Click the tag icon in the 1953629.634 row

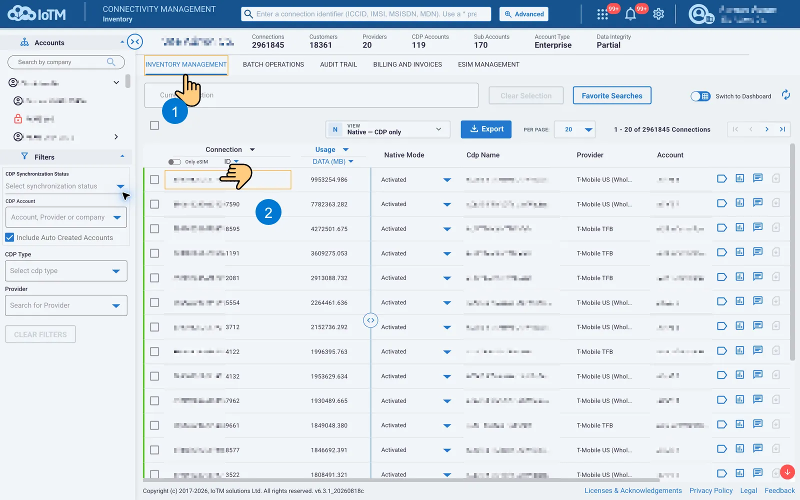click(x=722, y=375)
